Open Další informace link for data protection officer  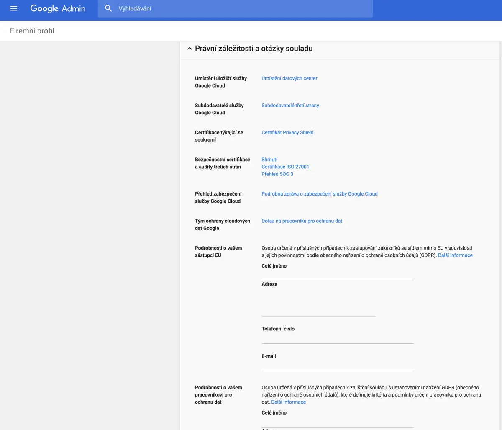[288, 402]
